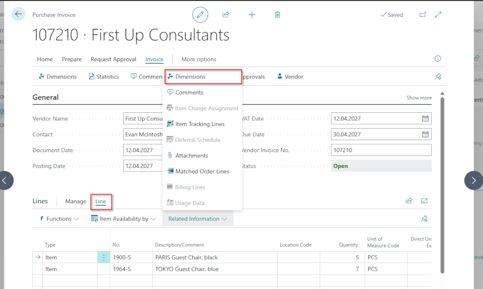Open Statistics in the action bar

pyautogui.click(x=104, y=77)
